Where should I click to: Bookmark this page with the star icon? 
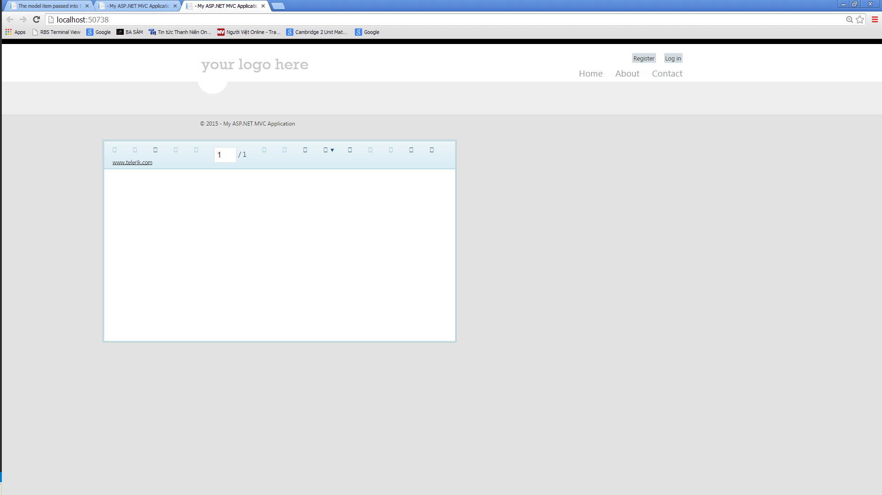coord(860,20)
